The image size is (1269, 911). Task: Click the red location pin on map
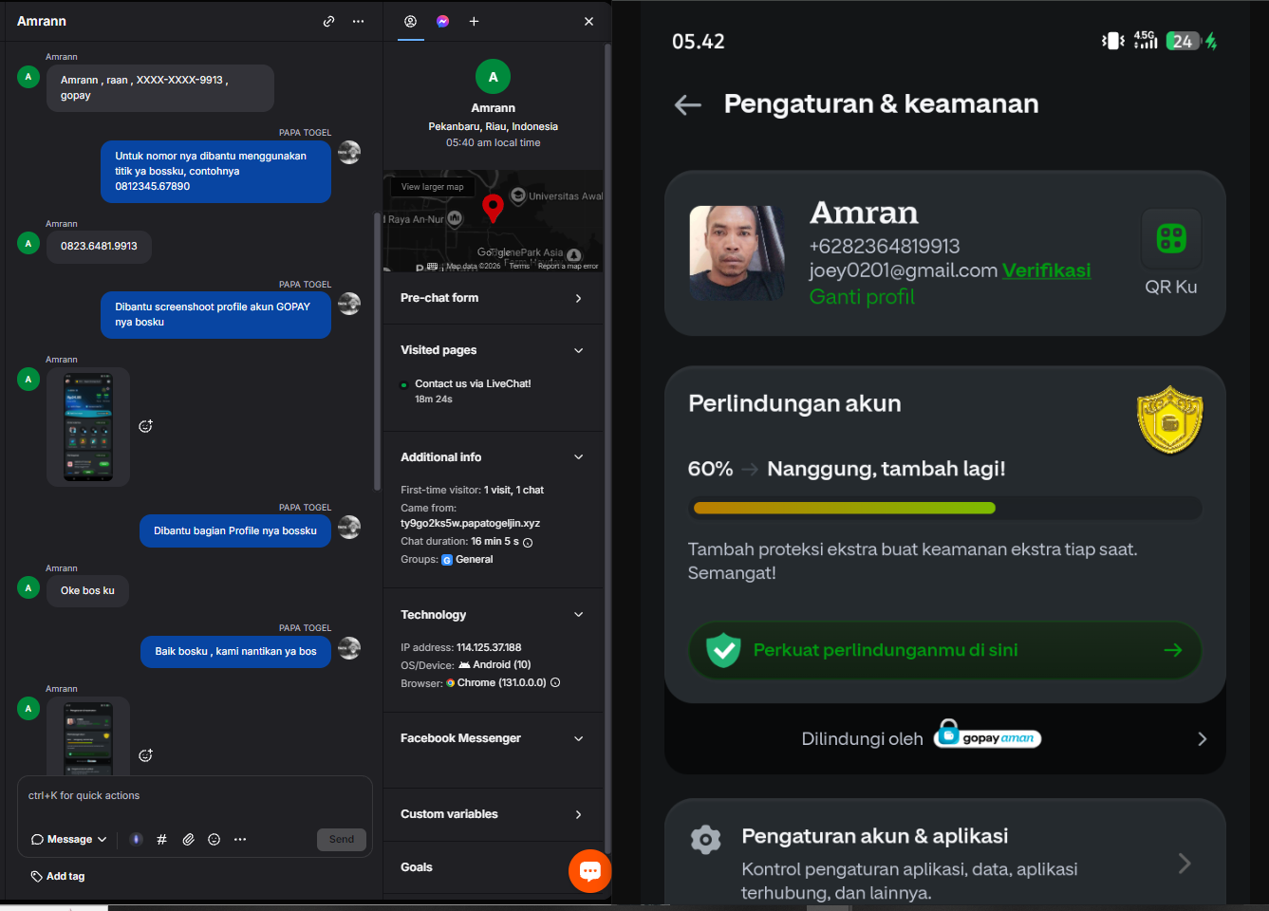coord(493,208)
